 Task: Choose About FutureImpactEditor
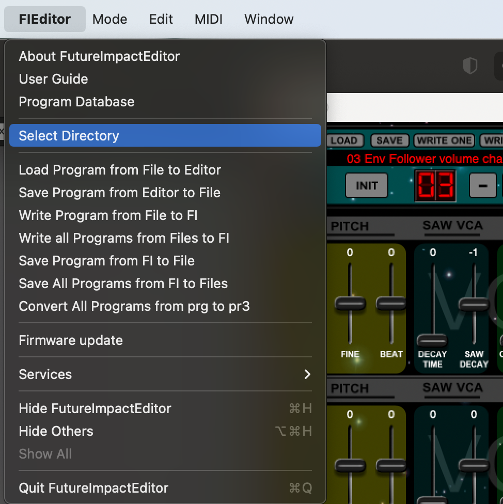pos(165,56)
